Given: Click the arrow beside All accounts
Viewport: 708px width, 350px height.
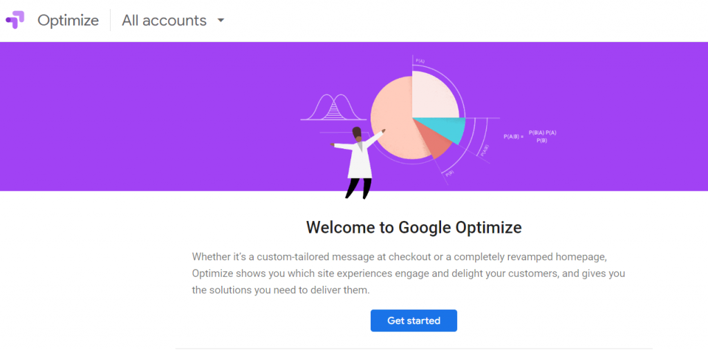Looking at the screenshot, I should [221, 20].
